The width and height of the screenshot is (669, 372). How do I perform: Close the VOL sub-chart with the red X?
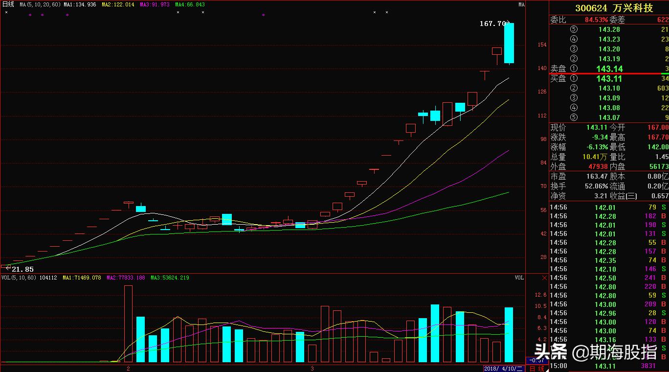pyautogui.click(x=545, y=278)
